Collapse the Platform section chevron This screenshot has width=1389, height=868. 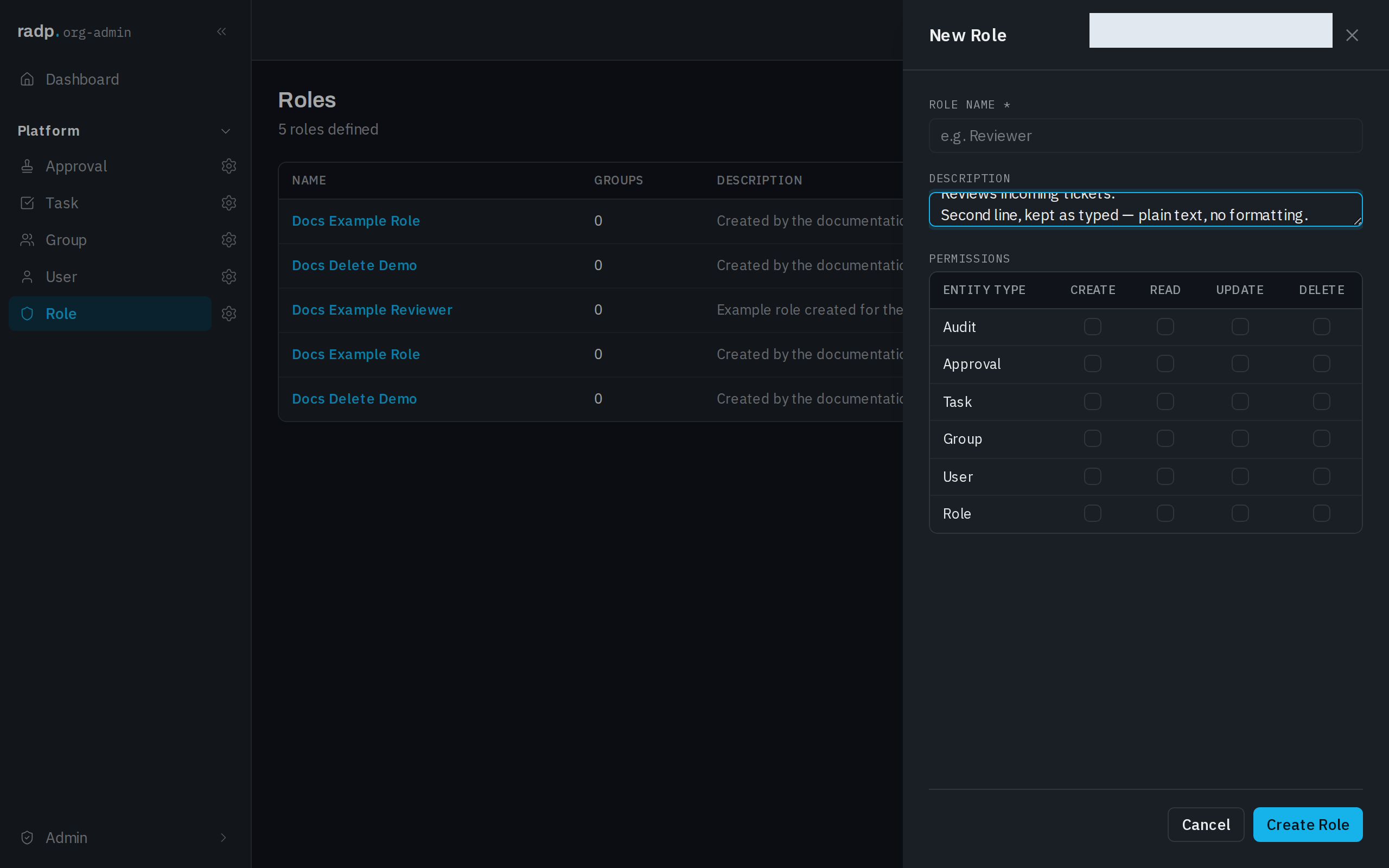click(x=226, y=131)
